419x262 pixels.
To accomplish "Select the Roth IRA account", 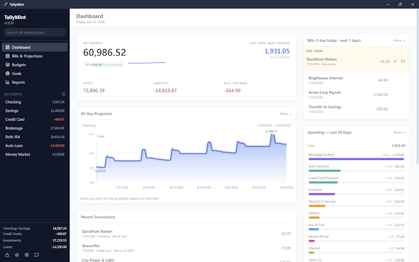I will tap(35, 137).
